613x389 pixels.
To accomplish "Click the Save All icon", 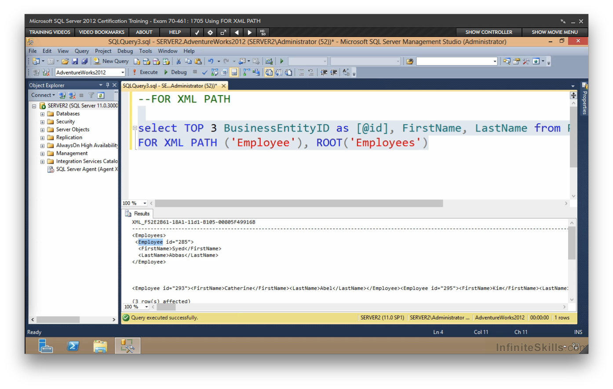I will (x=84, y=61).
